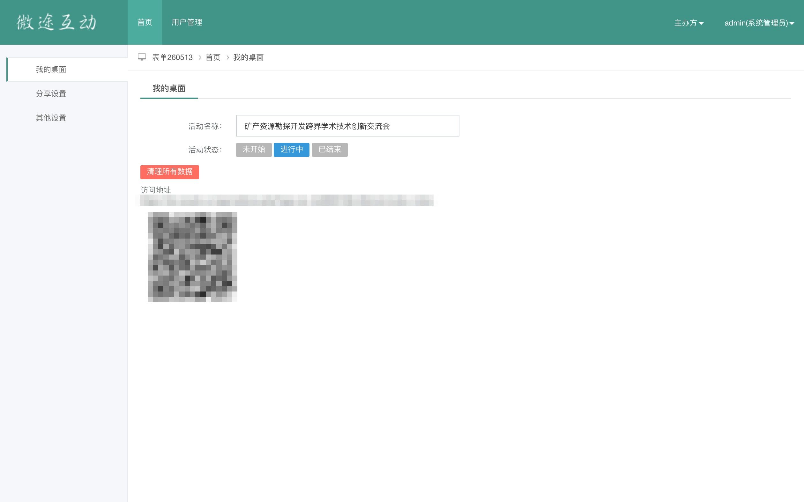This screenshot has height=502, width=804.
Task: Click the 表单260513 breadcrumb item
Action: point(172,57)
